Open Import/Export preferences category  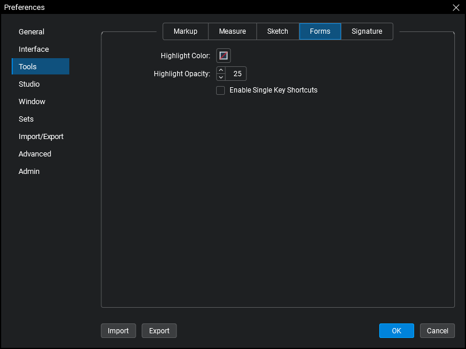(40, 137)
